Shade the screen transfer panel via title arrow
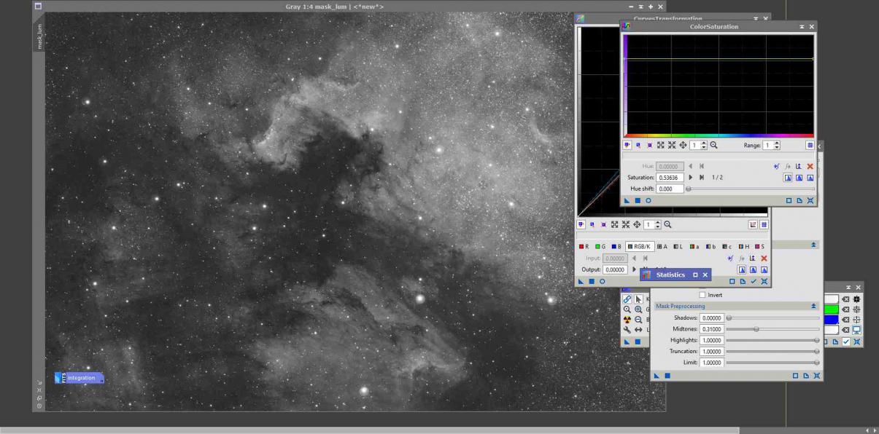The image size is (879, 434). tap(848, 287)
